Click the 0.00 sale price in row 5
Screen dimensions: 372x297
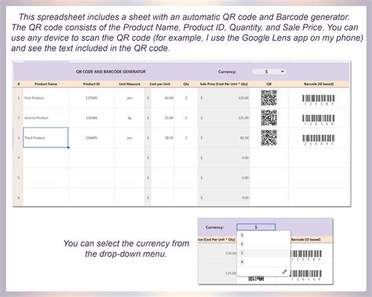click(245, 178)
